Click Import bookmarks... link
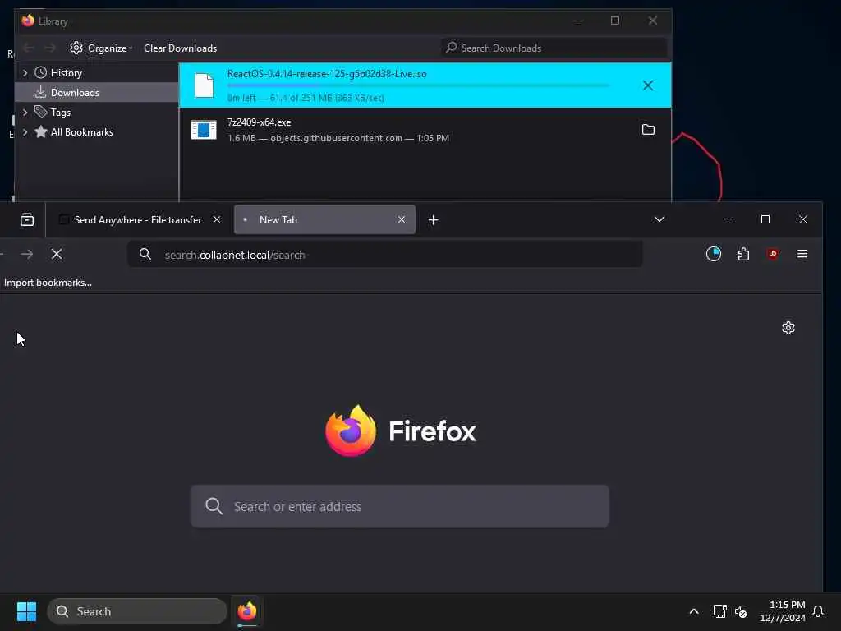 (x=48, y=283)
